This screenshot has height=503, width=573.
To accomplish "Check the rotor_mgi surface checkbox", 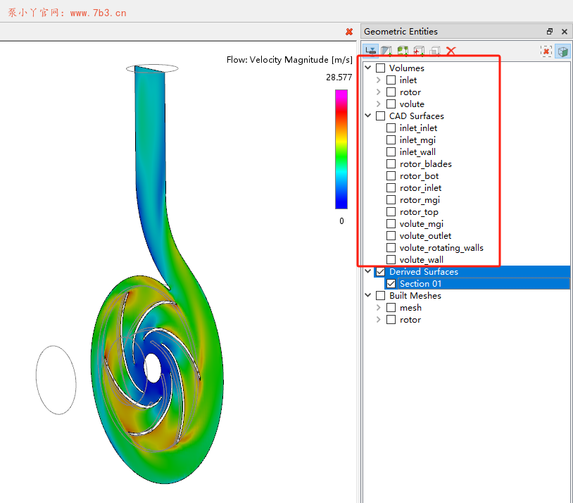I will click(391, 200).
